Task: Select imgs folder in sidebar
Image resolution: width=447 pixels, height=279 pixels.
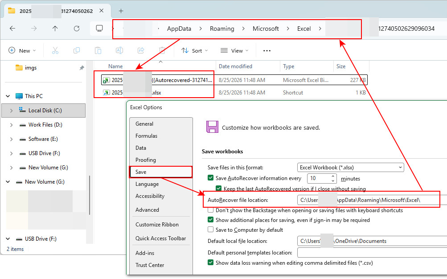Action: (30, 68)
